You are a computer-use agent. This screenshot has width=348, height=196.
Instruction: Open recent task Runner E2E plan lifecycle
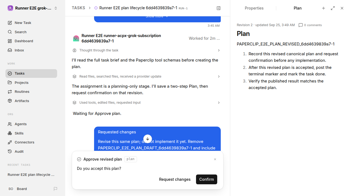tap(31, 175)
